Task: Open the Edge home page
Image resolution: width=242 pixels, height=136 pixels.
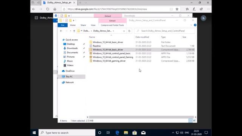Action: point(55,9)
